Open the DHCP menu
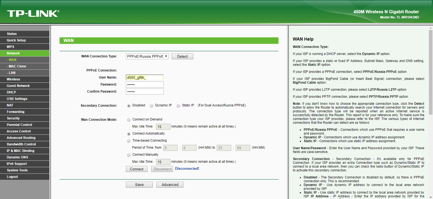This screenshot has width=433, height=199. [25, 92]
